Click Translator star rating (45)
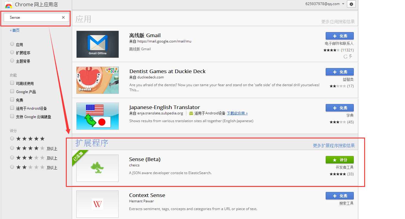 tap(342, 122)
